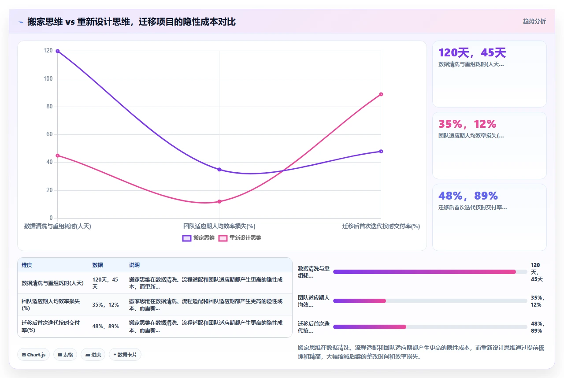Select the purple data point at 48
Image resolution: width=564 pixels, height=378 pixels.
pyautogui.click(x=381, y=152)
